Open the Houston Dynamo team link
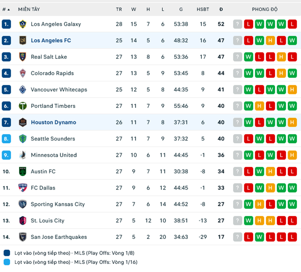Image resolution: width=301 pixels, height=272 pixels. [53, 122]
